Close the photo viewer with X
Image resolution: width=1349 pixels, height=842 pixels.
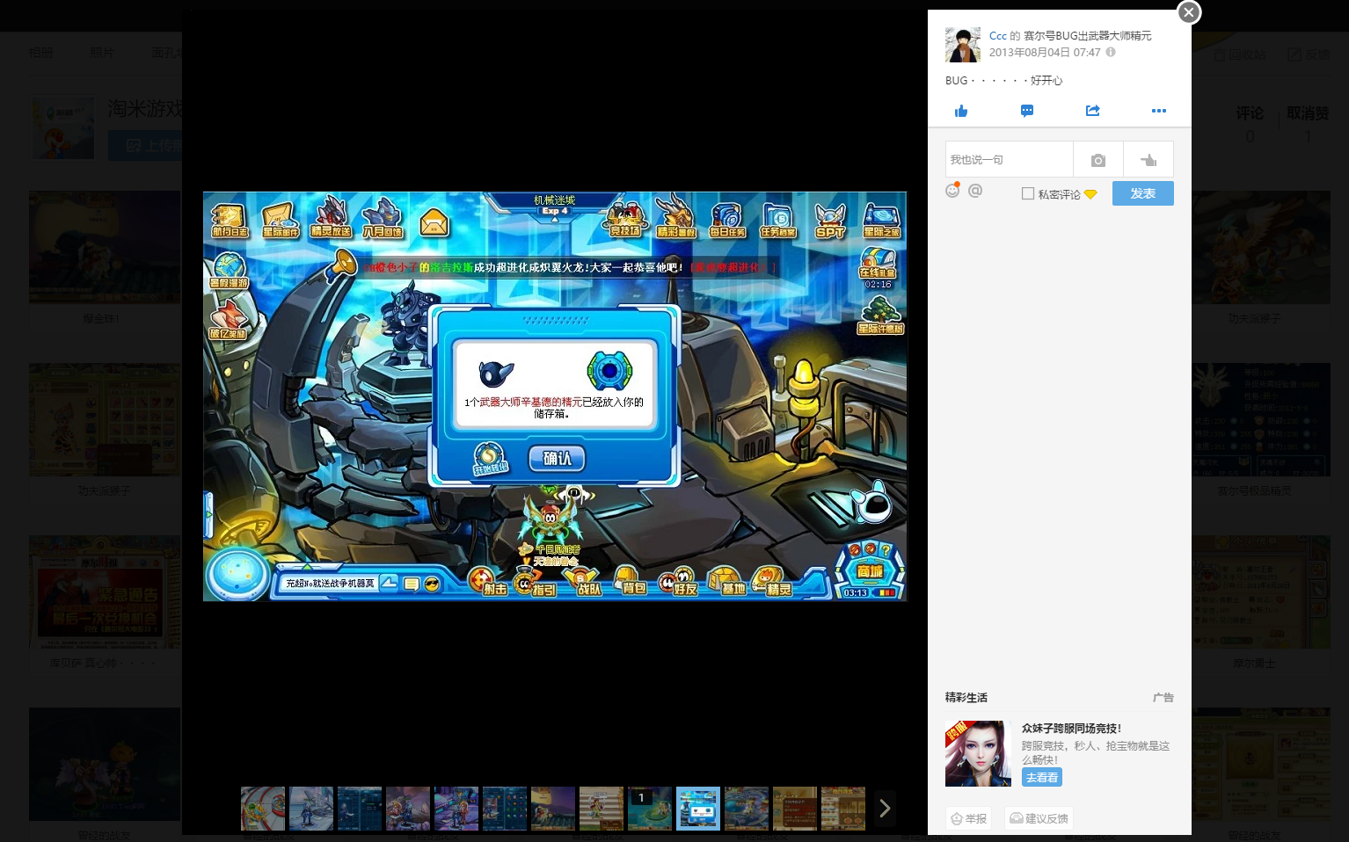(x=1189, y=12)
